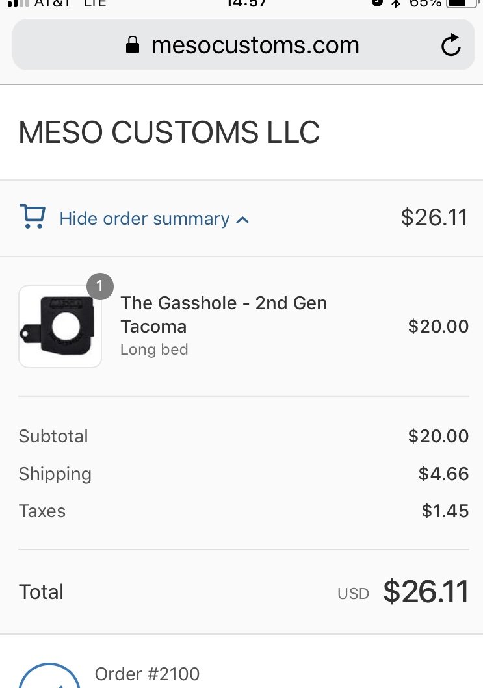Collapse order summary with chevron arrow
This screenshot has height=688, width=483.
click(x=243, y=220)
